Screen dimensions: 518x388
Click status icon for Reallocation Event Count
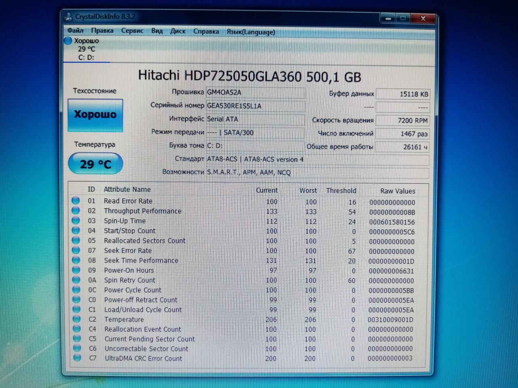point(77,328)
